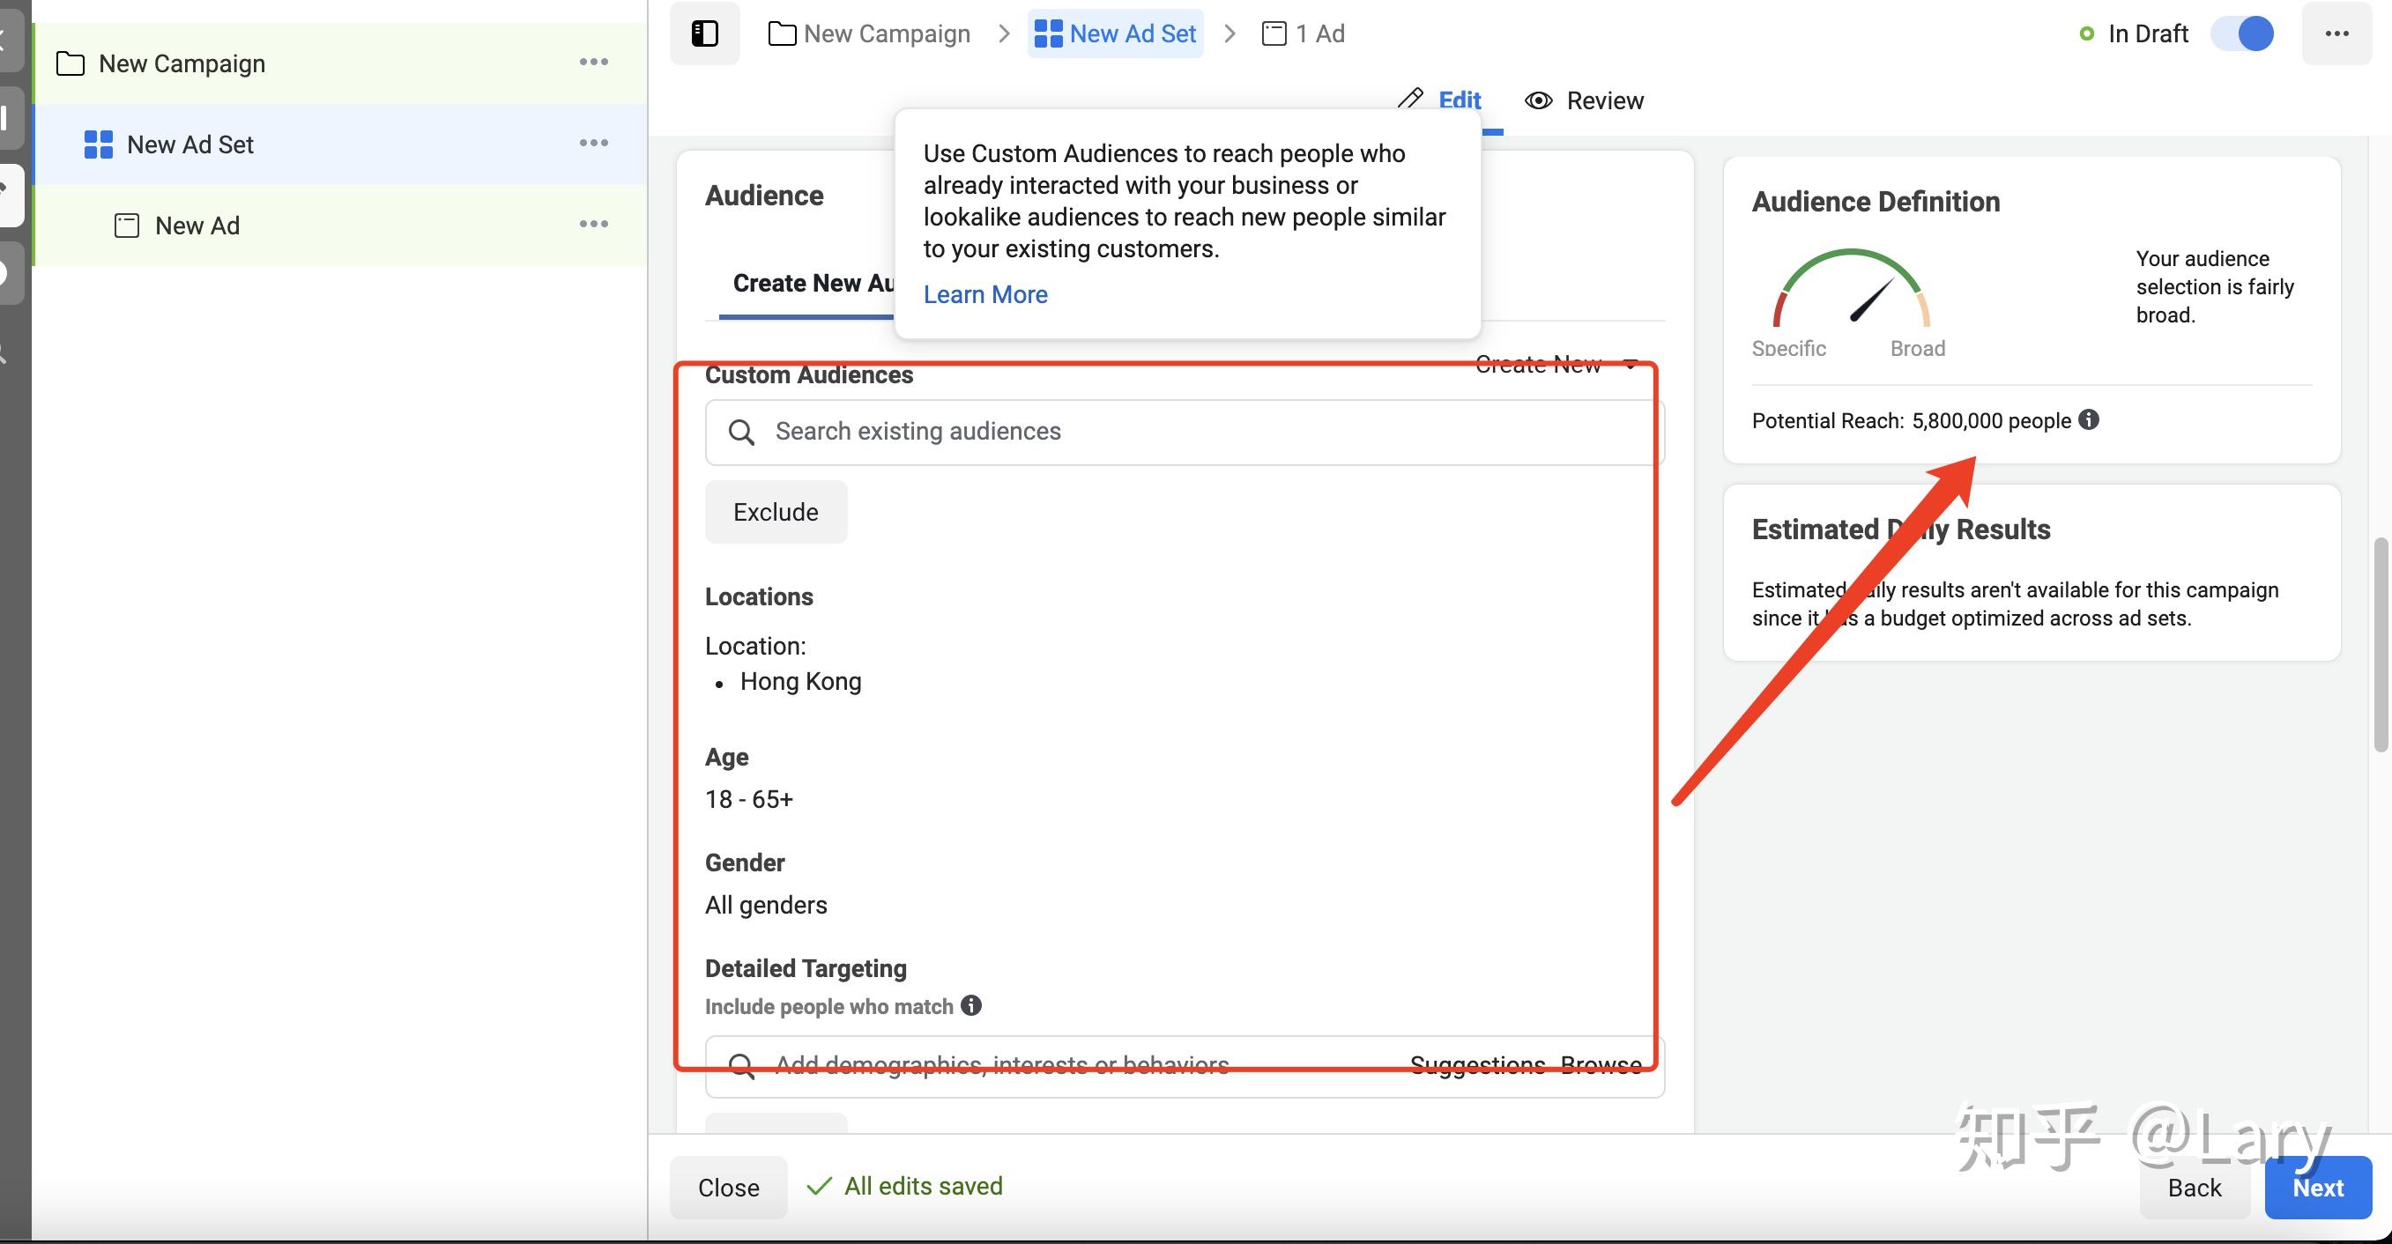Toggle the sidebar panel icon
Screen dimensions: 2392x1244
704,34
